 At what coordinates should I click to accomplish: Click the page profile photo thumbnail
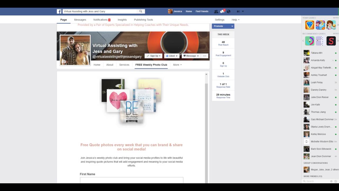75,50
